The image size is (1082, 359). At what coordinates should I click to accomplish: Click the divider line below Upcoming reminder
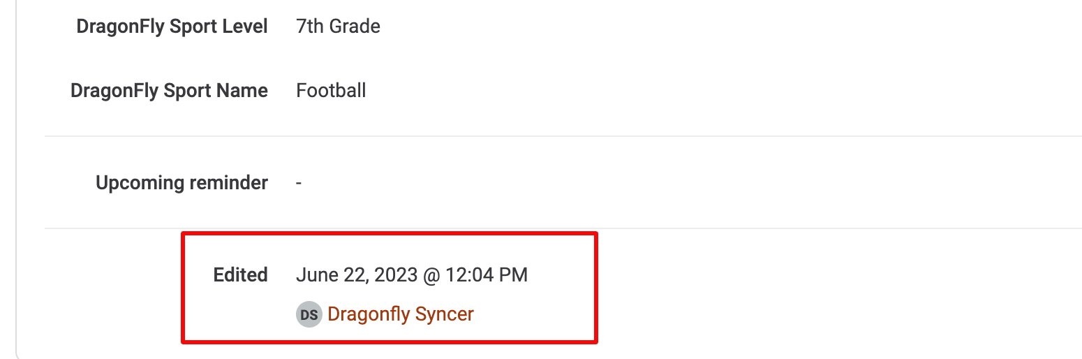[563, 228]
